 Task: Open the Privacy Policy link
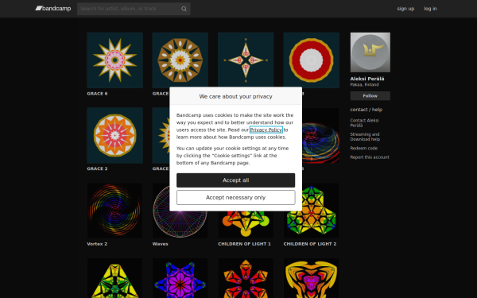click(x=266, y=130)
